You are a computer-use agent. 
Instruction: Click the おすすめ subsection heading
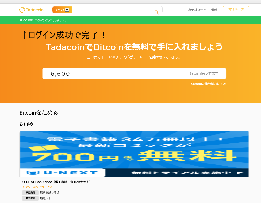tap(26, 124)
